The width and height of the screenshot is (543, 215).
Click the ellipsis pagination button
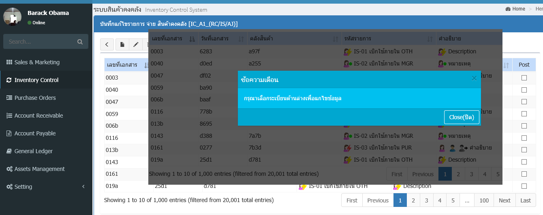467,200
